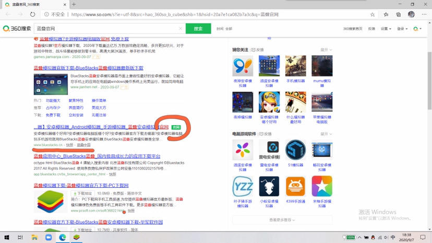Open the 设置 dropdown menu
This screenshot has height=243, width=432.
click(x=386, y=29)
